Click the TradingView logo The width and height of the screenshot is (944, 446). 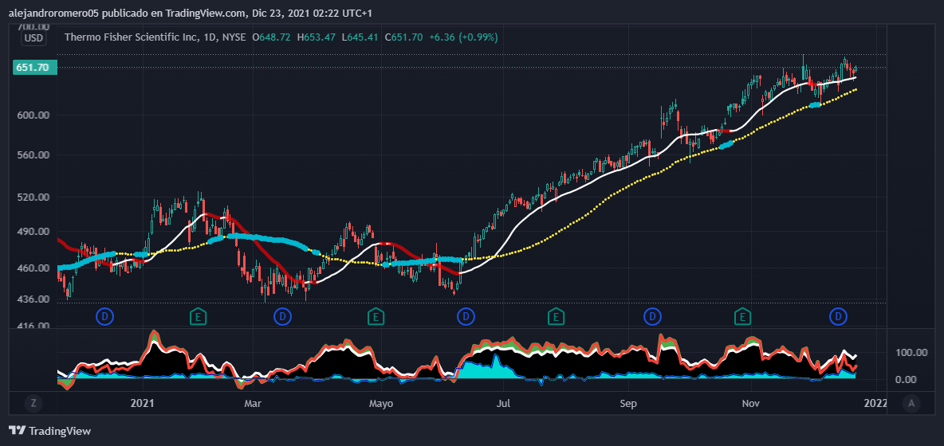click(50, 430)
